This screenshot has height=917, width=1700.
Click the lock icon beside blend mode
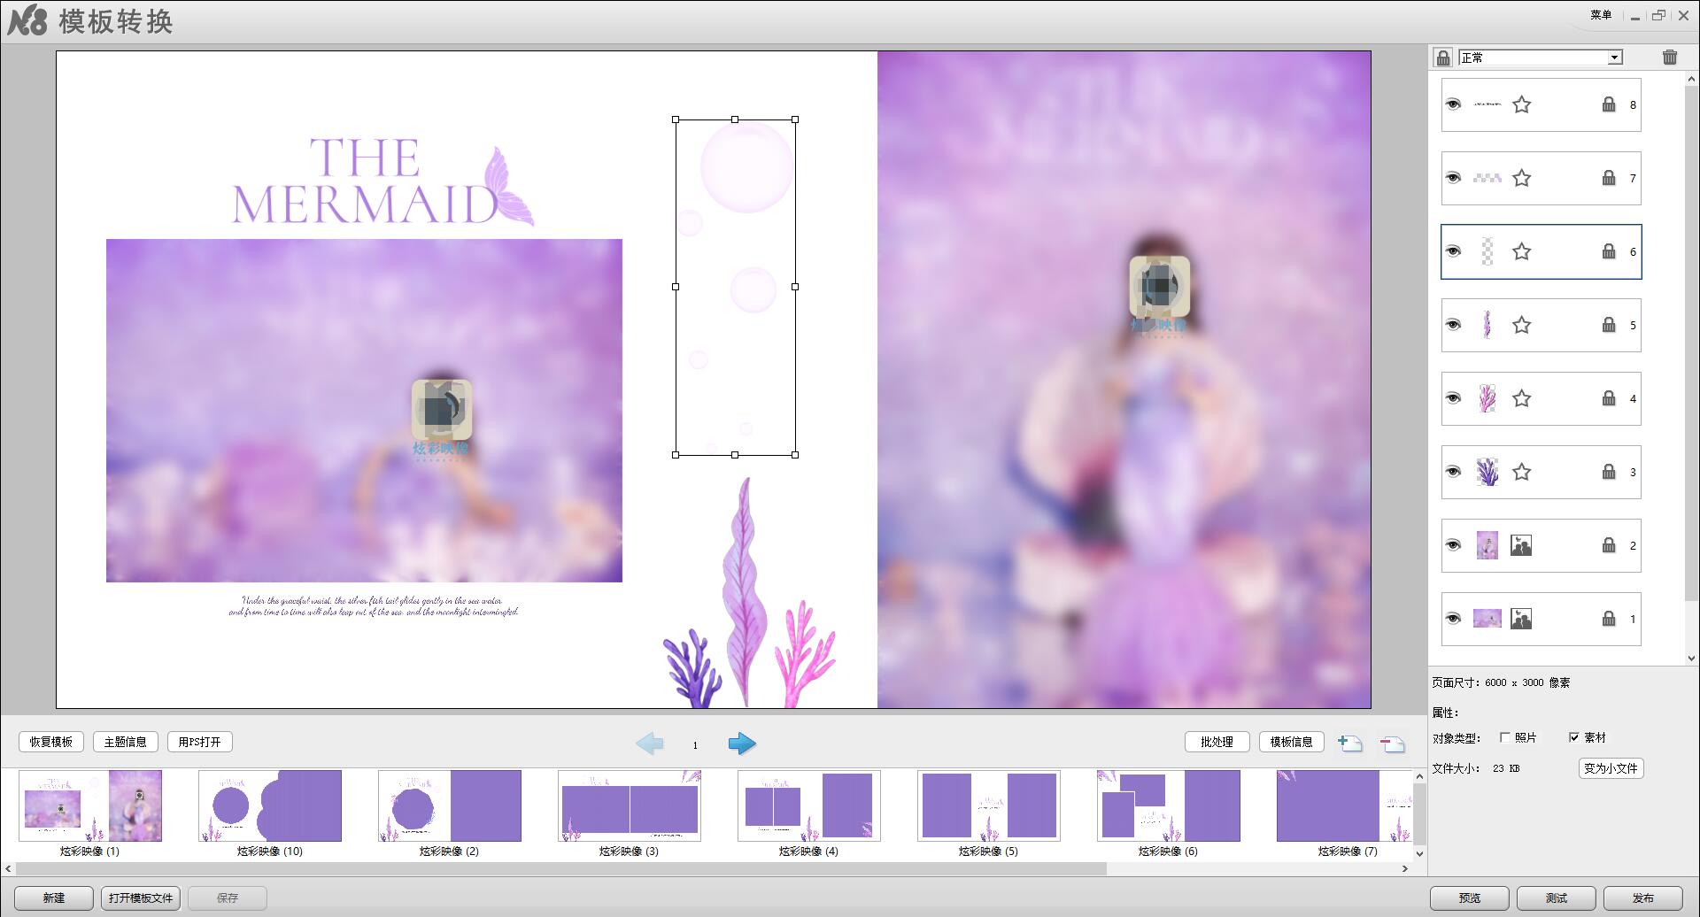point(1442,58)
